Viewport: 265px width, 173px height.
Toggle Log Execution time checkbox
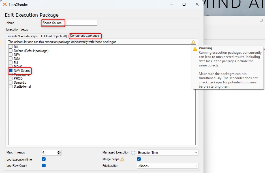click(44, 159)
